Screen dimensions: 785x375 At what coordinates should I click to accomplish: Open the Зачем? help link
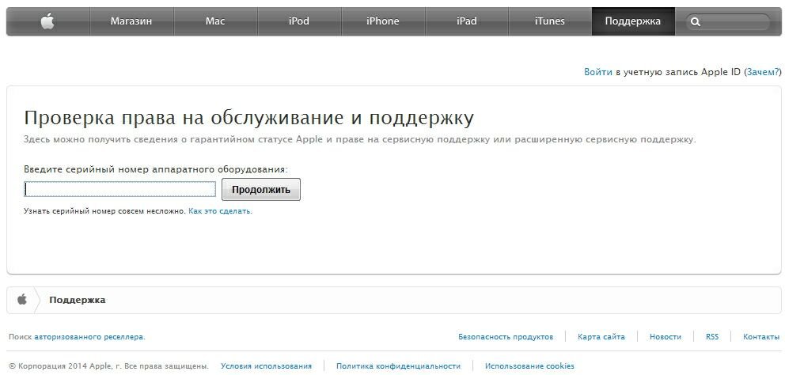pyautogui.click(x=762, y=72)
